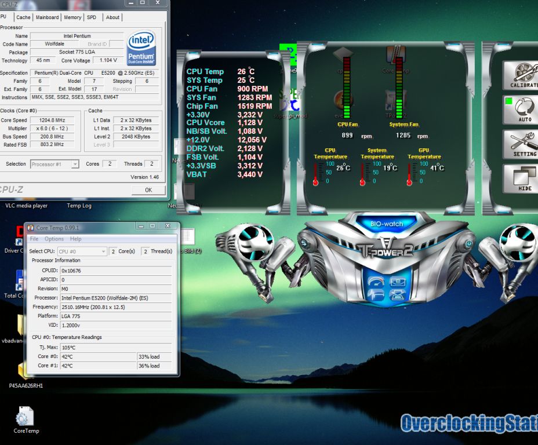Click the Frequency field in Core Temp
Viewport: 538px width, 445px height.
pyautogui.click(x=116, y=307)
